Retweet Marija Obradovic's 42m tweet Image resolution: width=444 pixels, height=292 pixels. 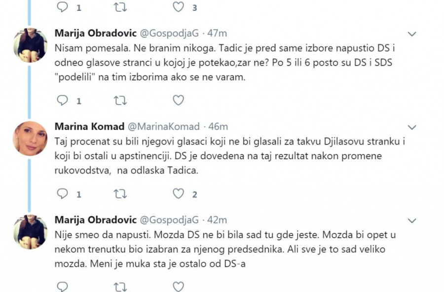pyautogui.click(x=120, y=286)
